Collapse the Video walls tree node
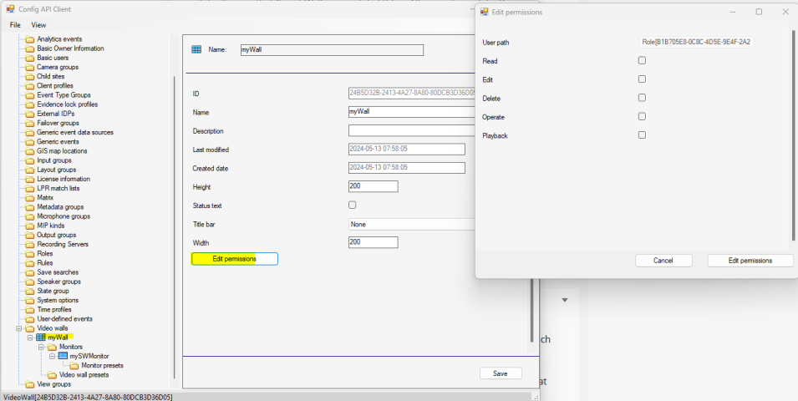 19,328
